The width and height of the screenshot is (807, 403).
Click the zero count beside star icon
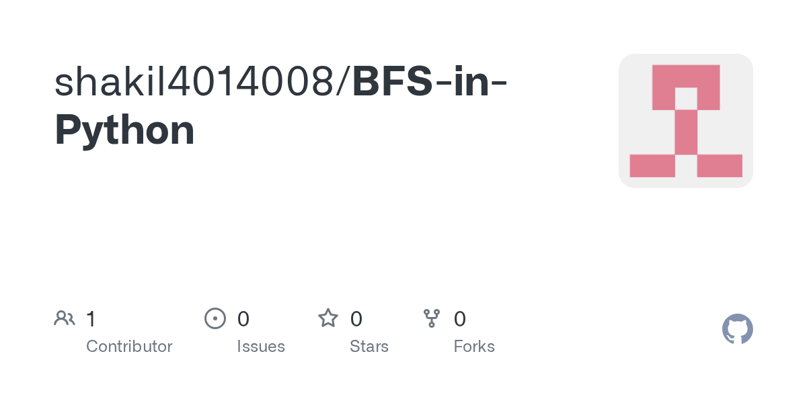coord(356,319)
